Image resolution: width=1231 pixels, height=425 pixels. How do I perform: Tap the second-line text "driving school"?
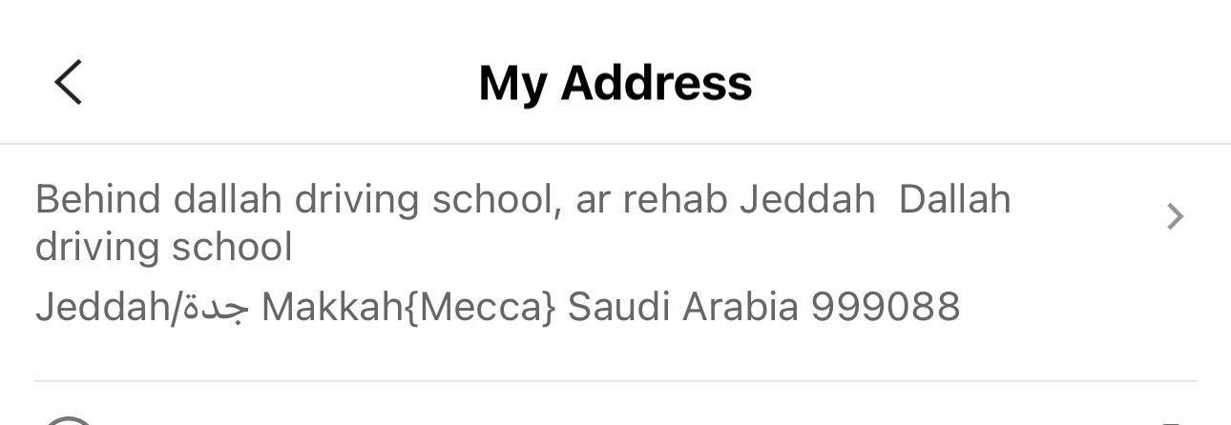(x=163, y=248)
